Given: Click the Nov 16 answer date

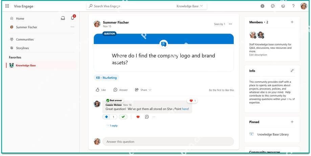Looking at the screenshot, I should point(127,105).
